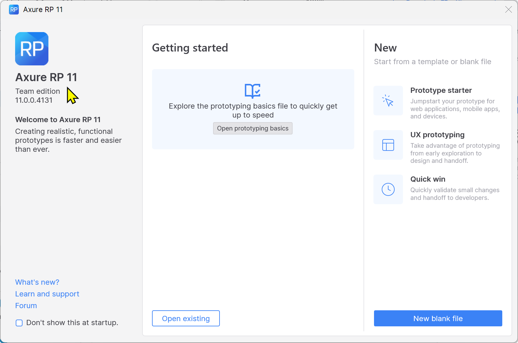Click the Prototype starter cursor icon

coord(388,101)
